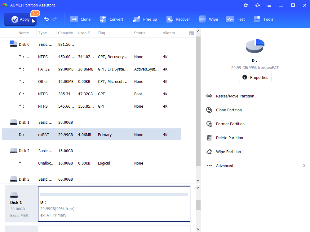Click Disk 0 Windows drive icon

pos(13,44)
